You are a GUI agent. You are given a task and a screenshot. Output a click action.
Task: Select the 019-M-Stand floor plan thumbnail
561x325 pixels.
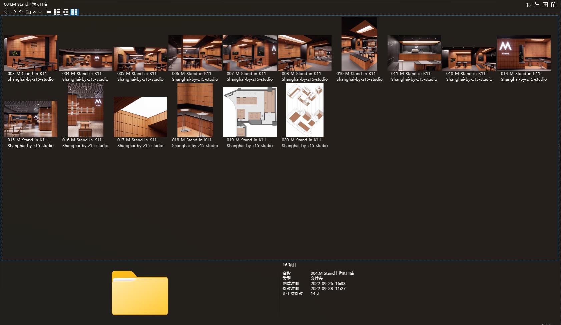tap(250, 112)
